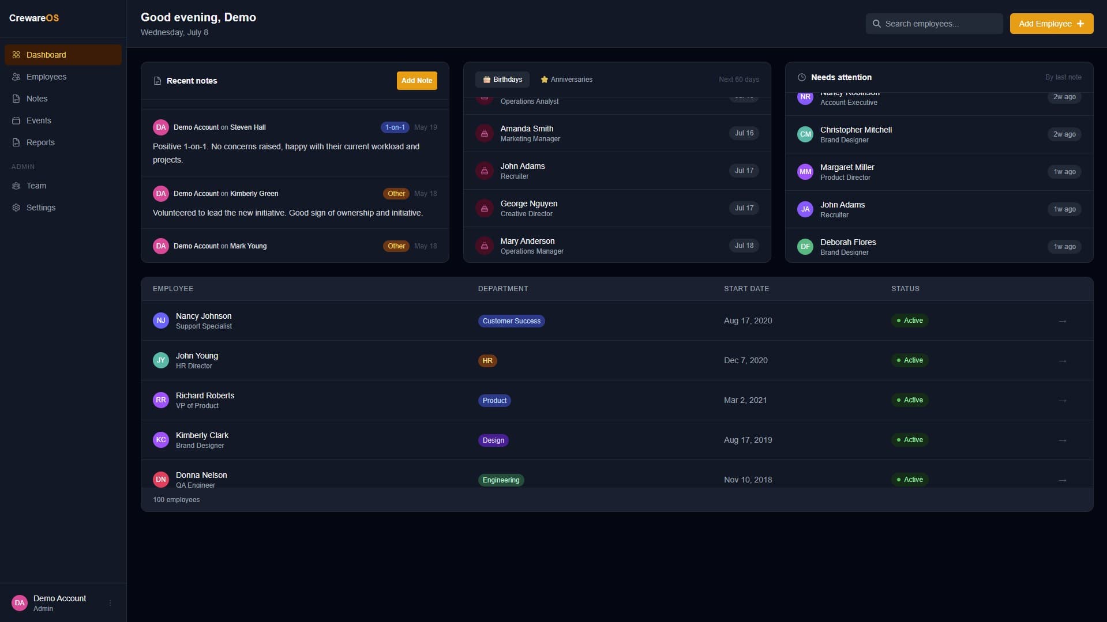
Task: Click the cake icon beside Mary Anderson
Action: (x=485, y=246)
